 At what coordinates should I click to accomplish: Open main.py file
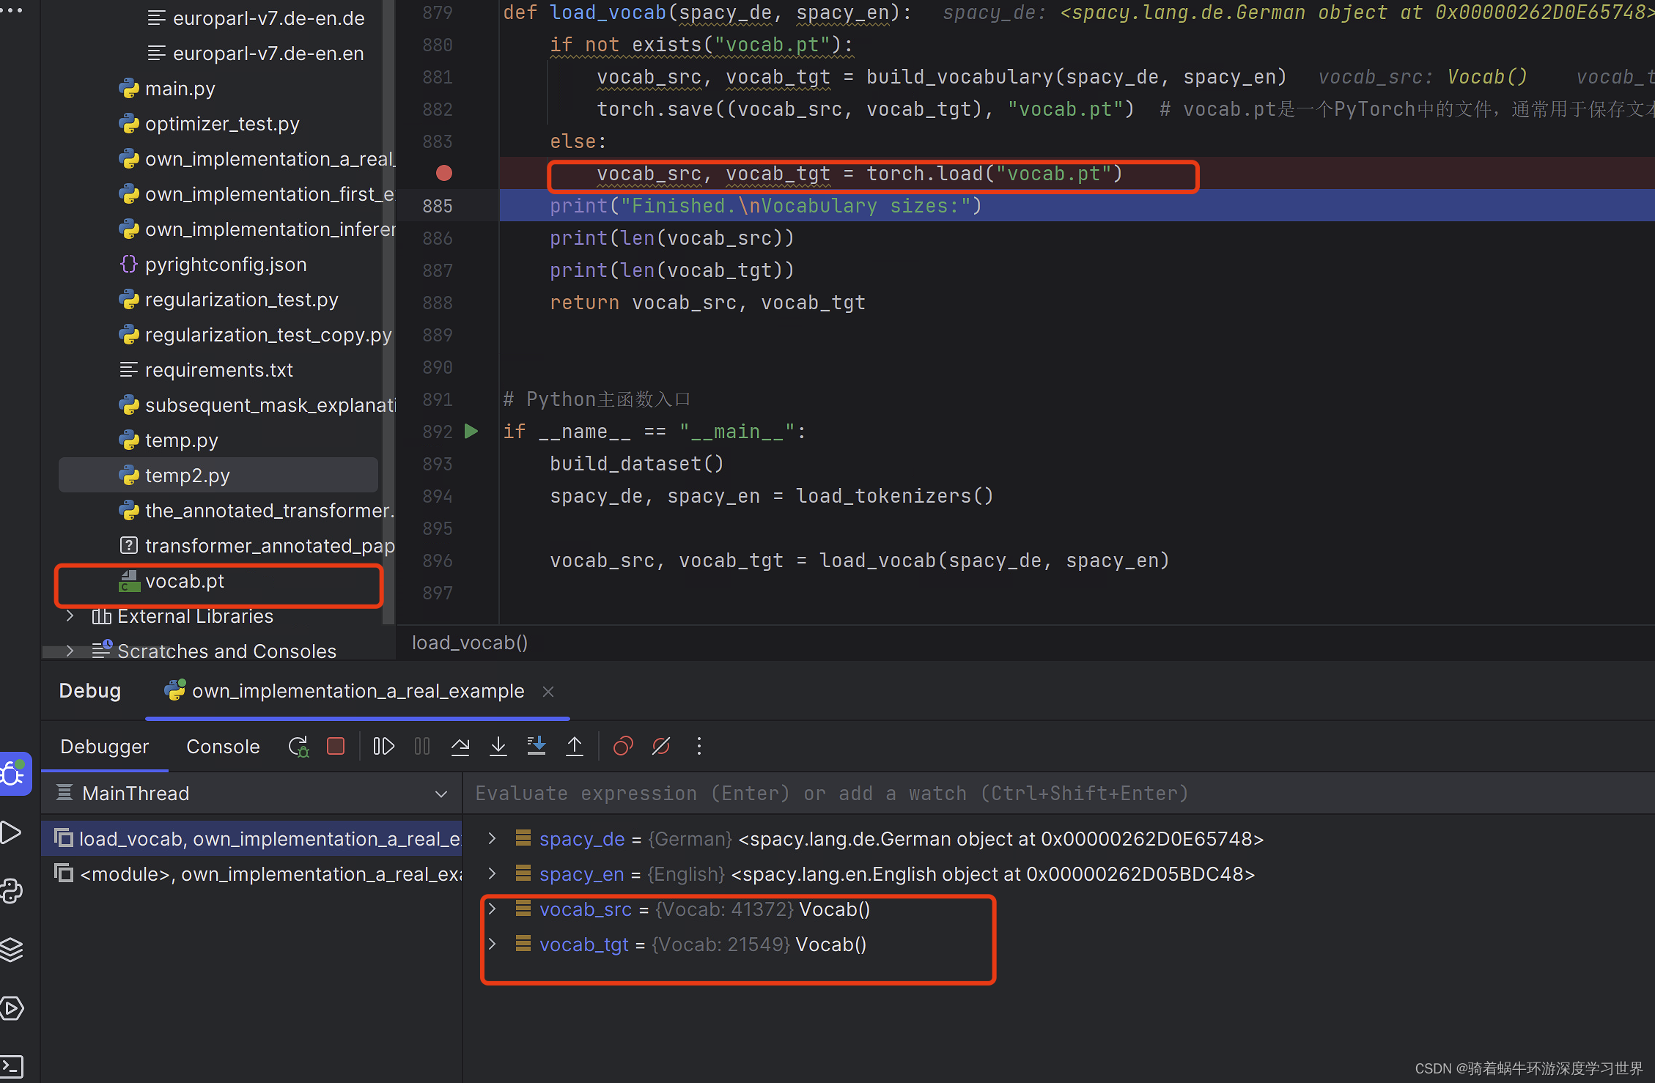pyautogui.click(x=180, y=88)
